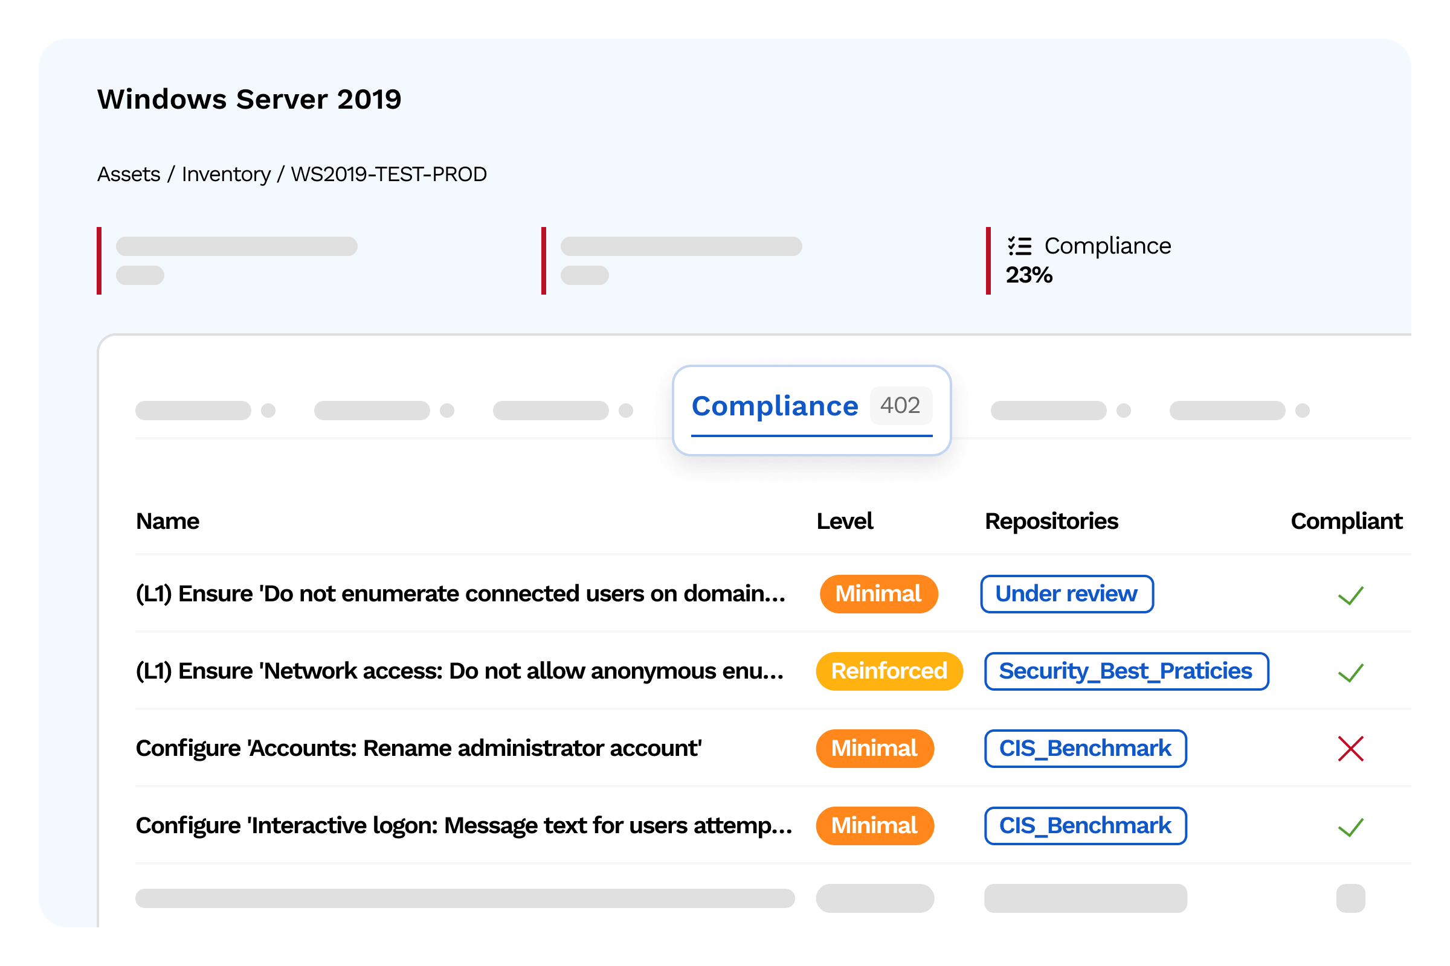The image size is (1450, 966).
Task: Click the Compliance 23% summary value
Action: click(x=1029, y=275)
